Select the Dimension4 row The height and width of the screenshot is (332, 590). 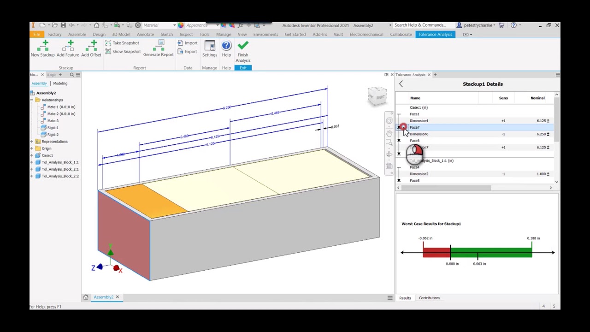pyautogui.click(x=475, y=121)
